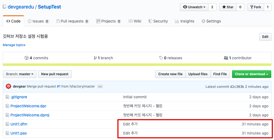
Task: Click the repository description text 깃허브 저장소 설정 시험용
Action: click(25, 37)
